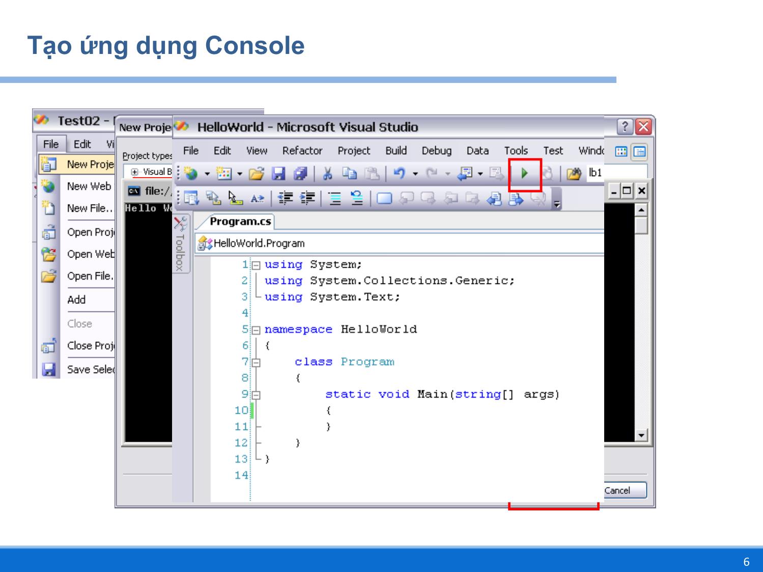Open the Tools menu
The image size is (763, 572).
pyautogui.click(x=516, y=151)
